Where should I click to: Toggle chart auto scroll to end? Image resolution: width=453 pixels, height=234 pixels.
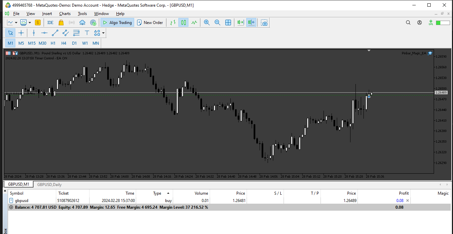point(241,23)
